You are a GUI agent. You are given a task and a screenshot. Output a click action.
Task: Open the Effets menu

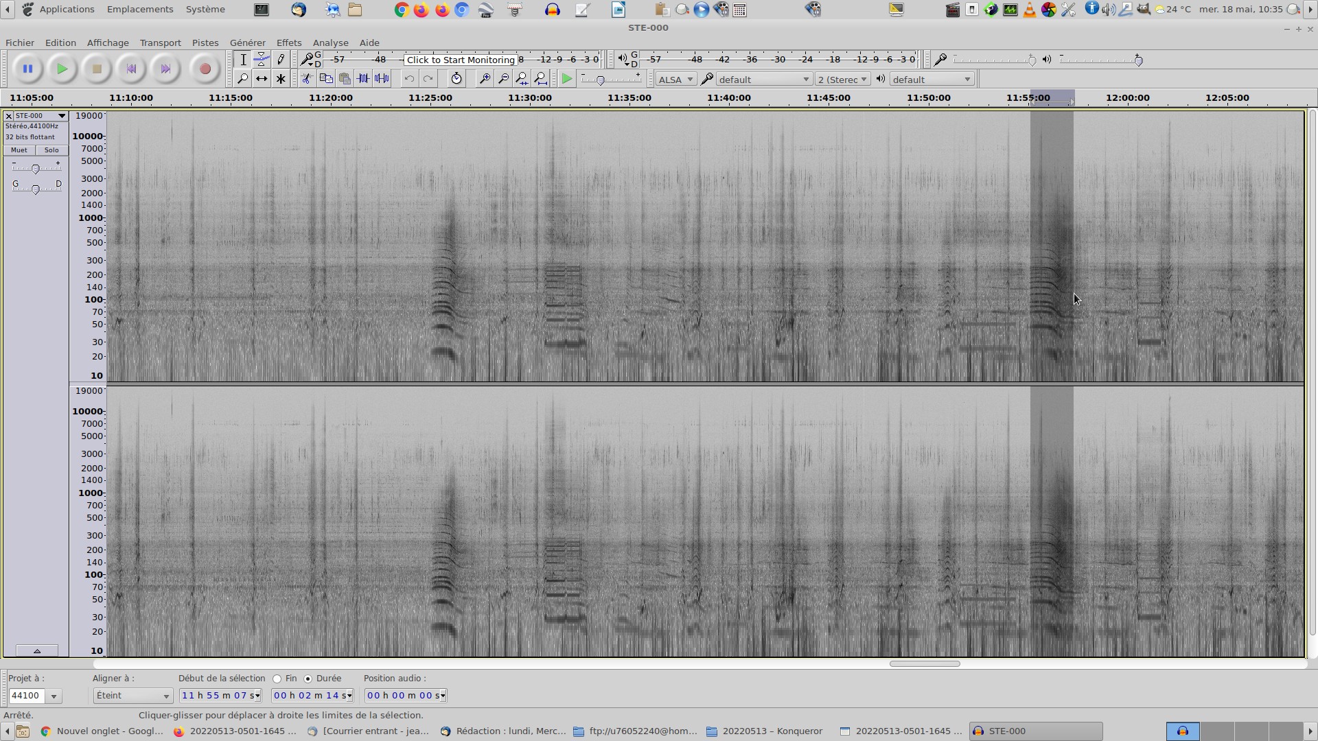(x=288, y=43)
